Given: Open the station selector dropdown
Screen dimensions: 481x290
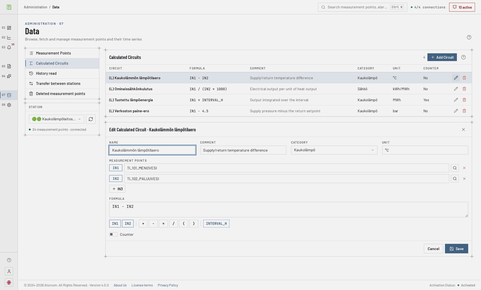Looking at the screenshot, I should click(56, 119).
